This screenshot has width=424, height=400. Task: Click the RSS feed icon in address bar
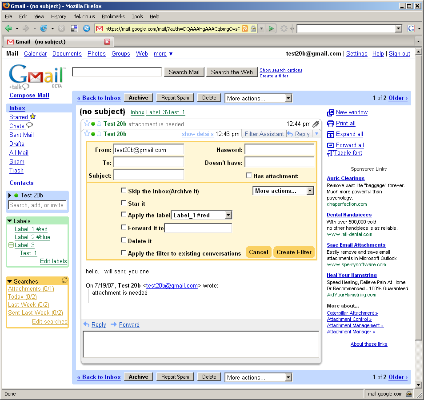click(x=245, y=28)
